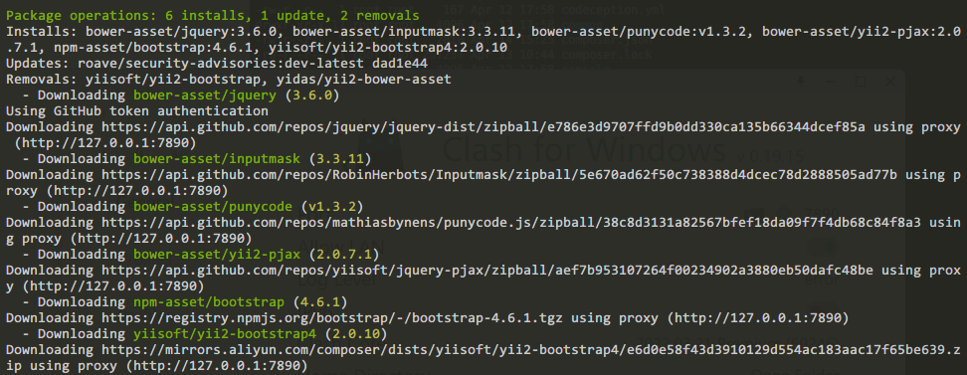
Task: Click green 'yiisoft/yii2-bootstrap4' after Downloading
Action: (225, 335)
